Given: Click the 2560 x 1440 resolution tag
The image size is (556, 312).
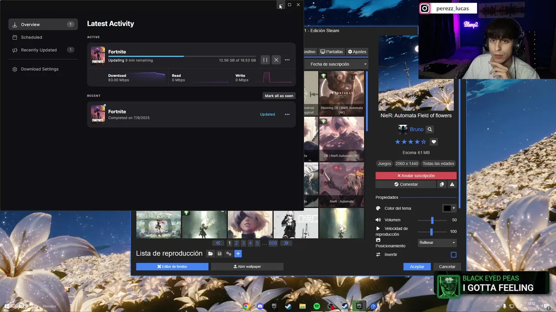Looking at the screenshot, I should [x=407, y=163].
